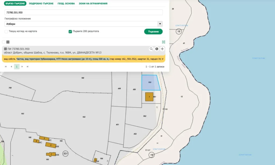This screenshot has height=165, width=275.
Task: Enable 'Текущ изглед на картата' checkbox
Action: click(x=6, y=31)
